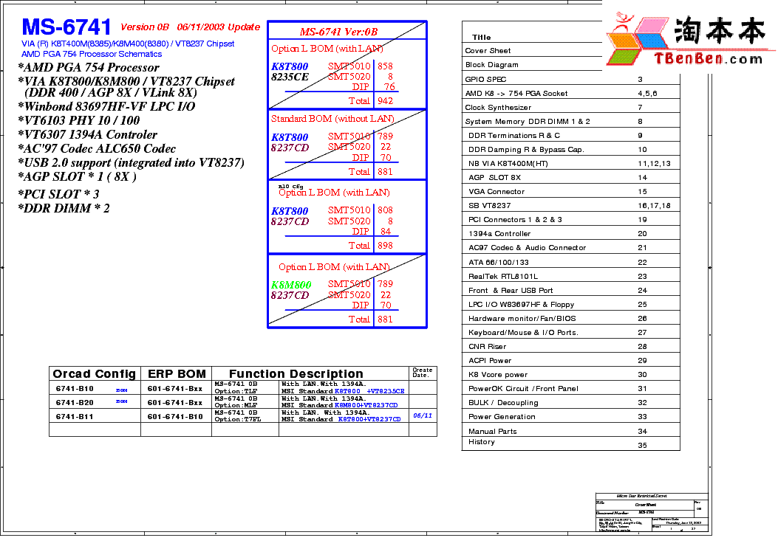Click "*VT6103 PHY 10 / 100" line
This screenshot has height=549, width=778.
coord(78,120)
